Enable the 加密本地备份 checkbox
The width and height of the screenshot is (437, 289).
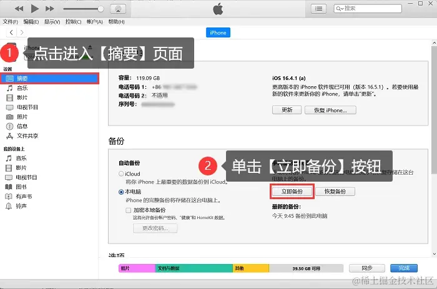(x=128, y=210)
